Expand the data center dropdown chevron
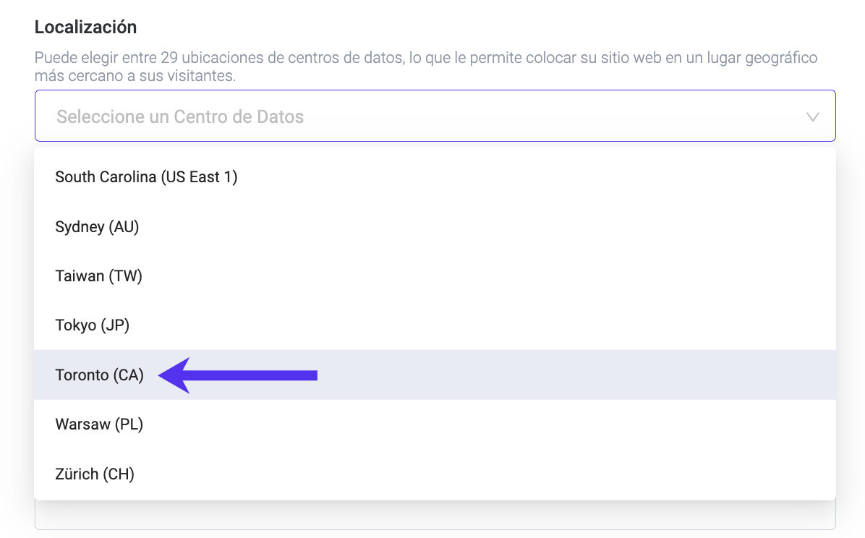This screenshot has width=865, height=538. [x=812, y=116]
